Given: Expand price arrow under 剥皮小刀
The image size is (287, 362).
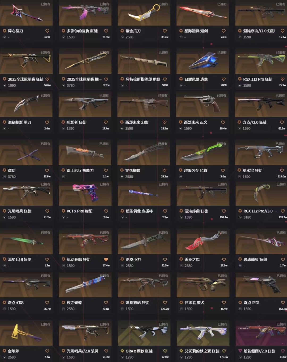Looking at the screenshot, I should click(122, 265).
